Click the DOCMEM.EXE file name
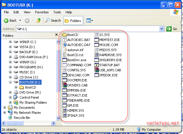Screen dimensions: 183x134 click(x=77, y=80)
